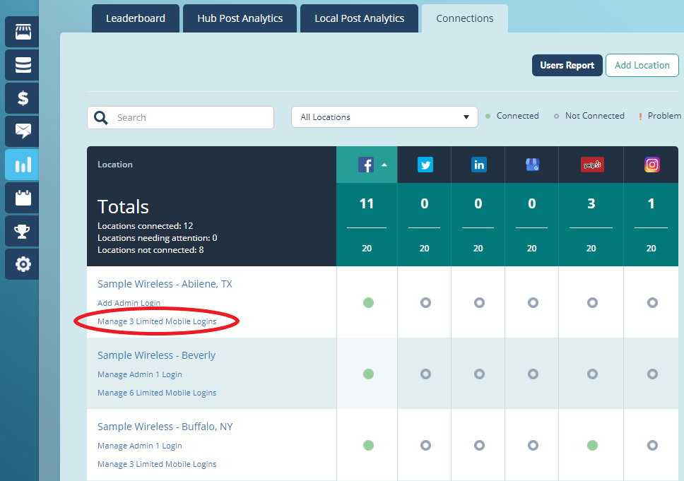Viewport: 684px width, 481px height.
Task: Click the Users Report button
Action: pyautogui.click(x=567, y=66)
